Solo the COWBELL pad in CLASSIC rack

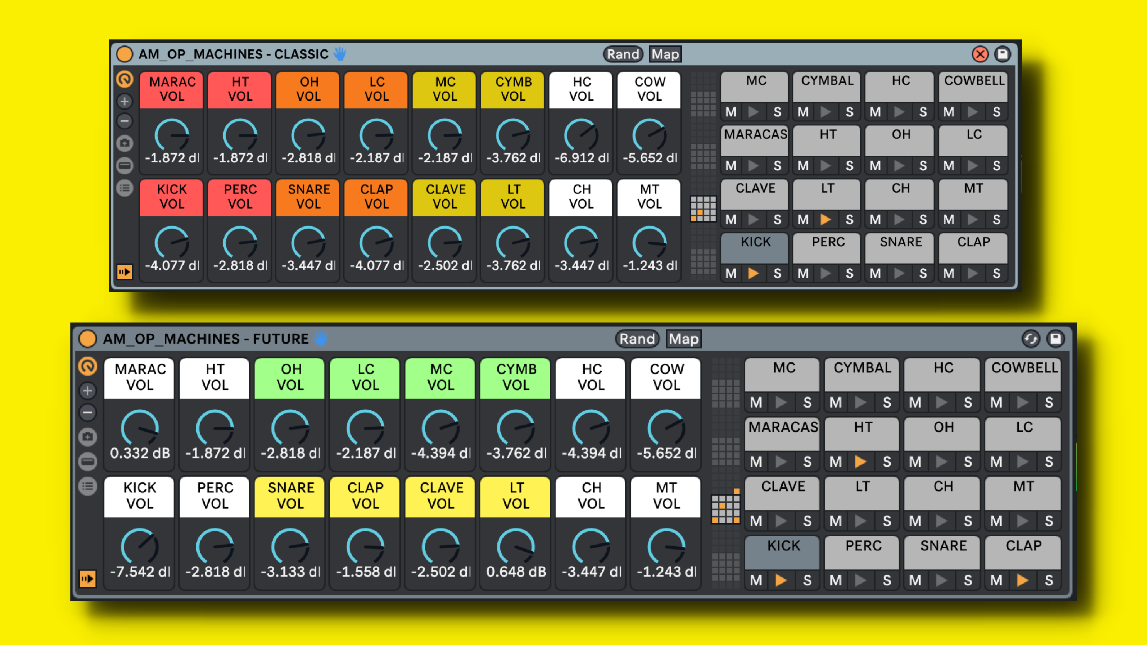(996, 112)
